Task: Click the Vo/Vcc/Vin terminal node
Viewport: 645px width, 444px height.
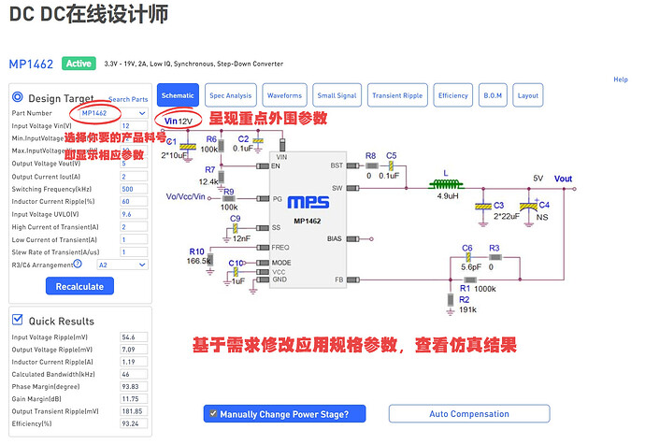Action: pyautogui.click(x=209, y=199)
